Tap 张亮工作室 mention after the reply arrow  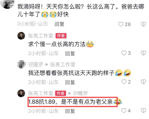tap(63, 65)
